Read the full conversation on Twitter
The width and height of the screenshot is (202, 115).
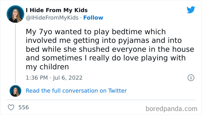coord(76,91)
